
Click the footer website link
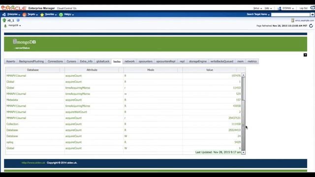(33, 163)
